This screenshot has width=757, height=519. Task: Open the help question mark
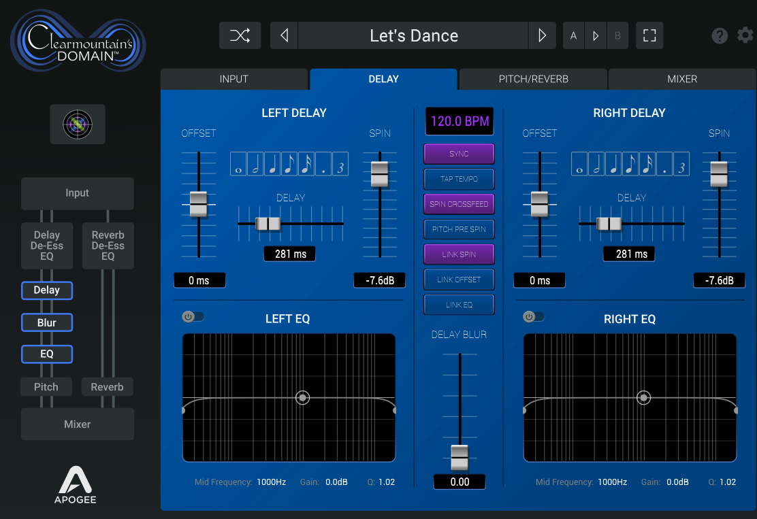(x=720, y=35)
